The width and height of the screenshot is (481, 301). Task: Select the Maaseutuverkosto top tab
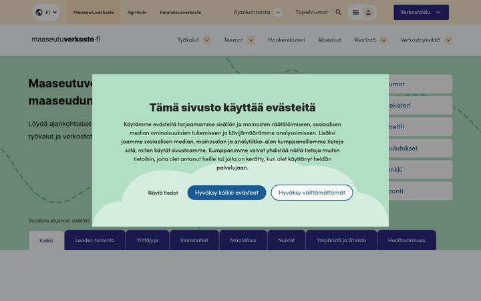coord(94,12)
